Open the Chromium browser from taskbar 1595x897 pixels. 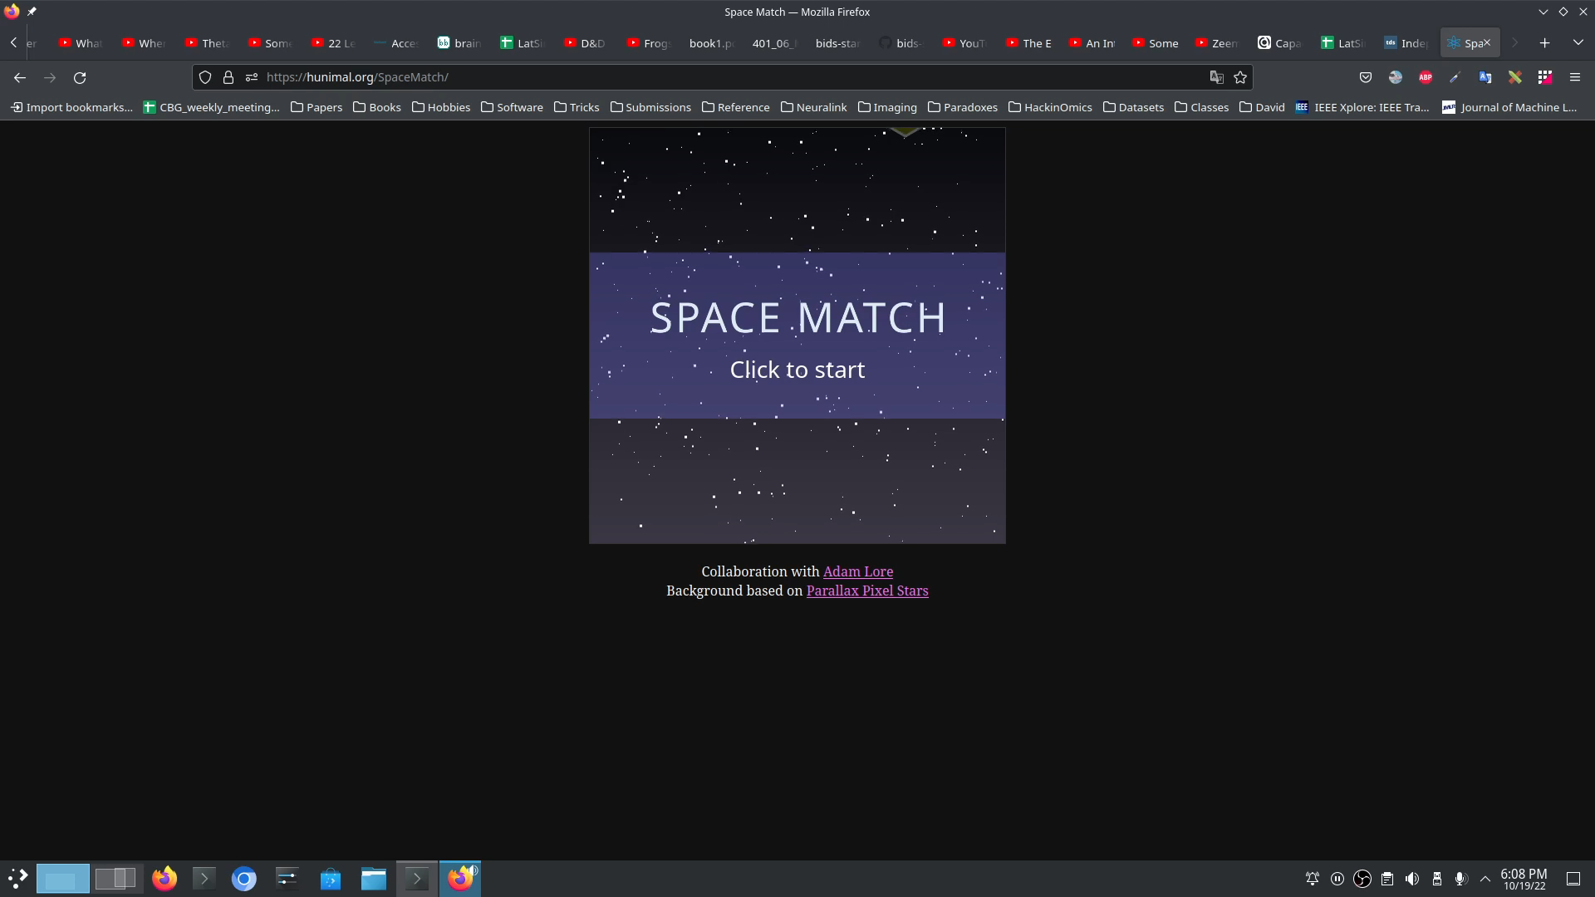point(243,879)
